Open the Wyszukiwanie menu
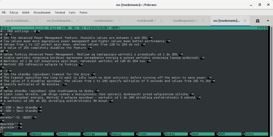The width and height of the screenshot is (273, 137). tap(42, 12)
